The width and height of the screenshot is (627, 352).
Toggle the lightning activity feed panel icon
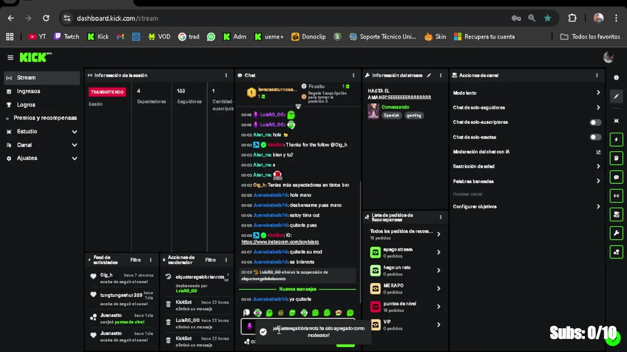point(616,140)
